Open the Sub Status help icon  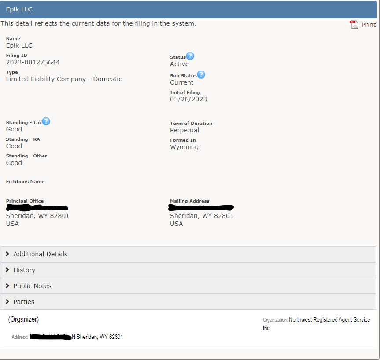(x=201, y=75)
